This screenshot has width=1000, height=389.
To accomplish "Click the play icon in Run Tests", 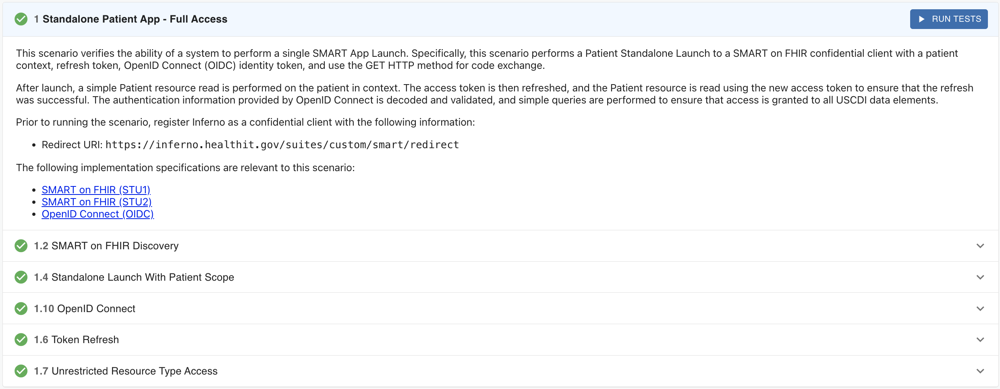I will pyautogui.click(x=921, y=19).
